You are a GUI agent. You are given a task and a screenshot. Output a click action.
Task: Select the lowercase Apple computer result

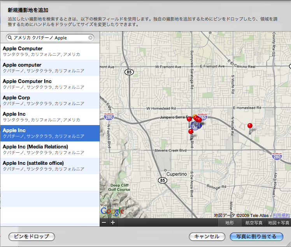[50, 68]
